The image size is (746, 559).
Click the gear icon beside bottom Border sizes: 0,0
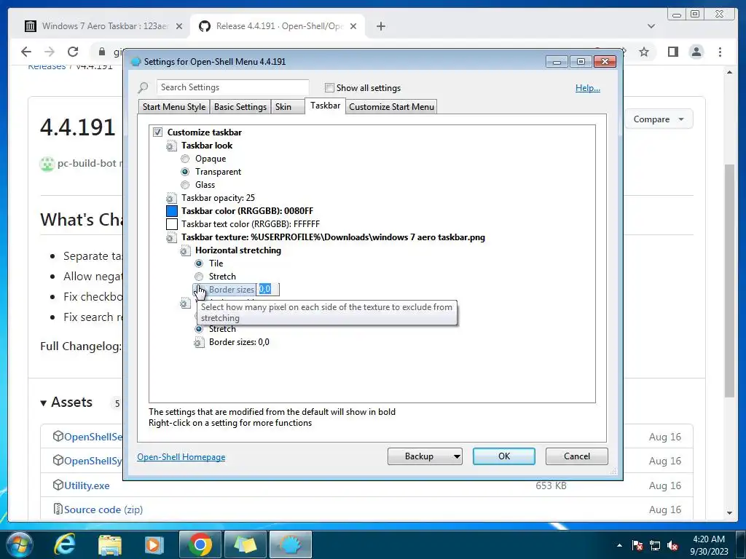point(199,342)
